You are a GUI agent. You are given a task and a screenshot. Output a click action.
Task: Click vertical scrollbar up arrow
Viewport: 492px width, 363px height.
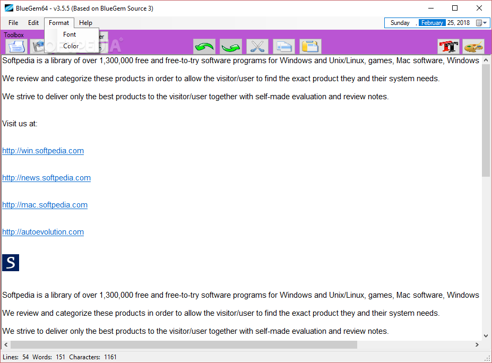[x=486, y=60]
